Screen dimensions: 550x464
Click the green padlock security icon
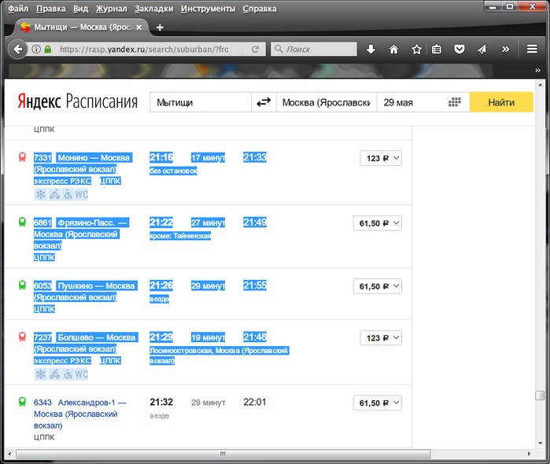click(48, 49)
